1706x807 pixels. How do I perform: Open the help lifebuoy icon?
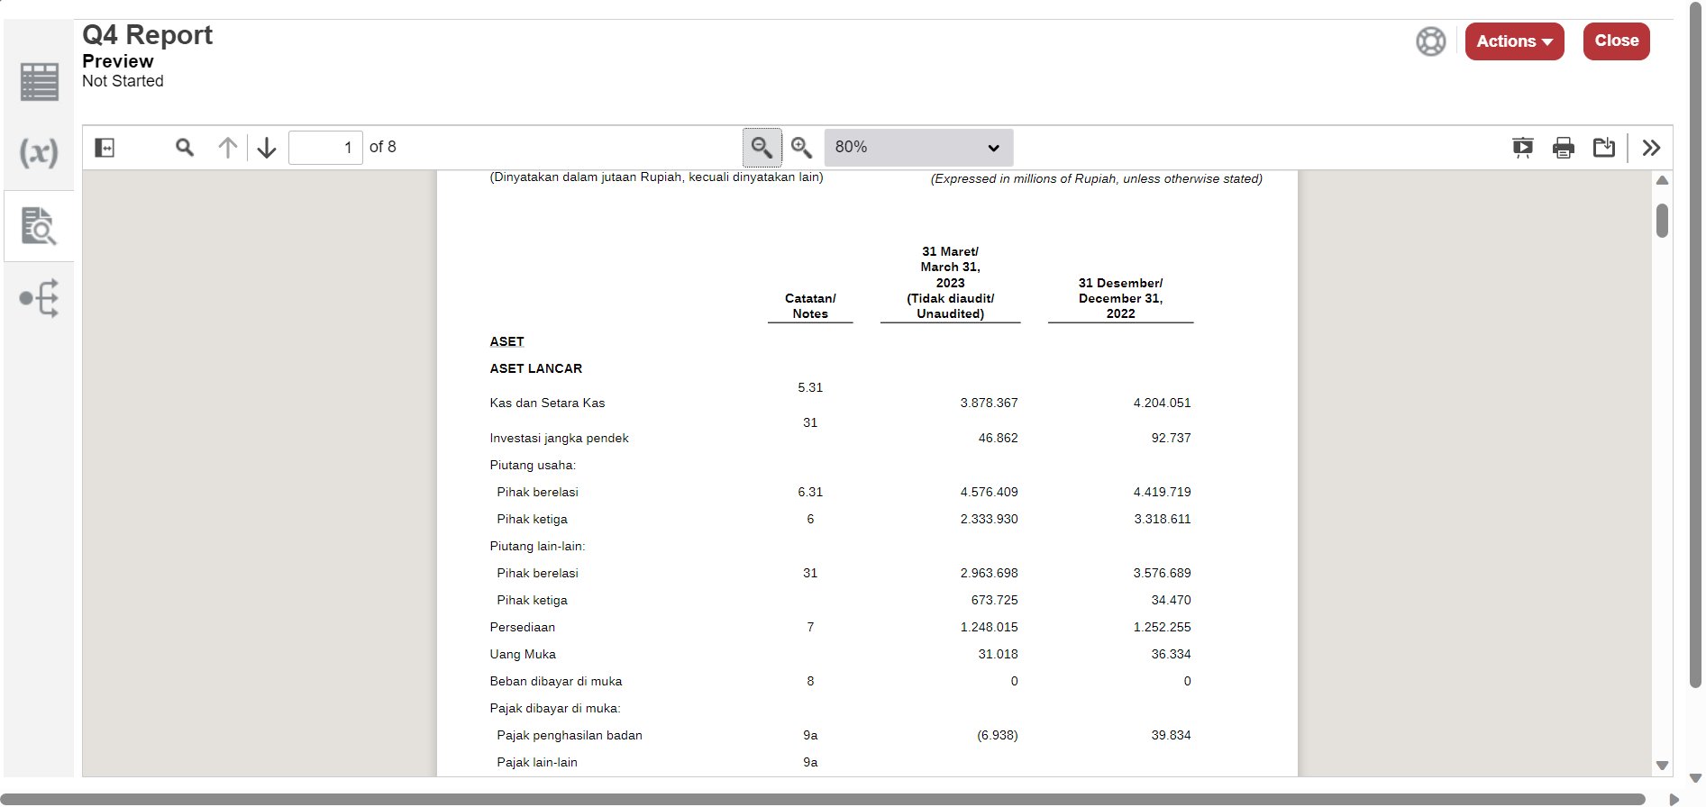pyautogui.click(x=1430, y=41)
